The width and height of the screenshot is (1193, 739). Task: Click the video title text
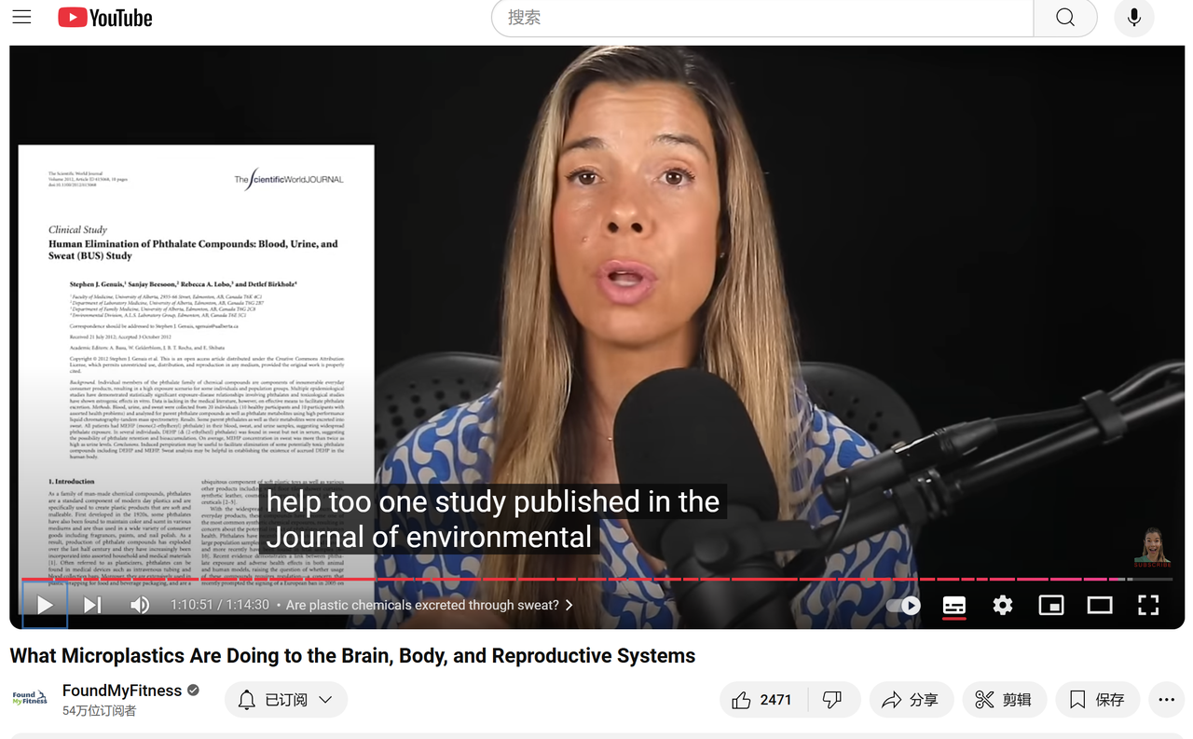[x=352, y=656]
